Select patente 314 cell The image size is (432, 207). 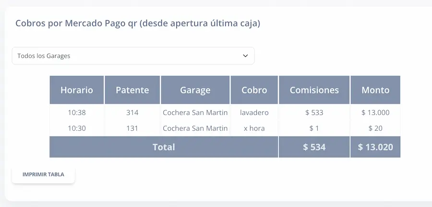pos(132,113)
